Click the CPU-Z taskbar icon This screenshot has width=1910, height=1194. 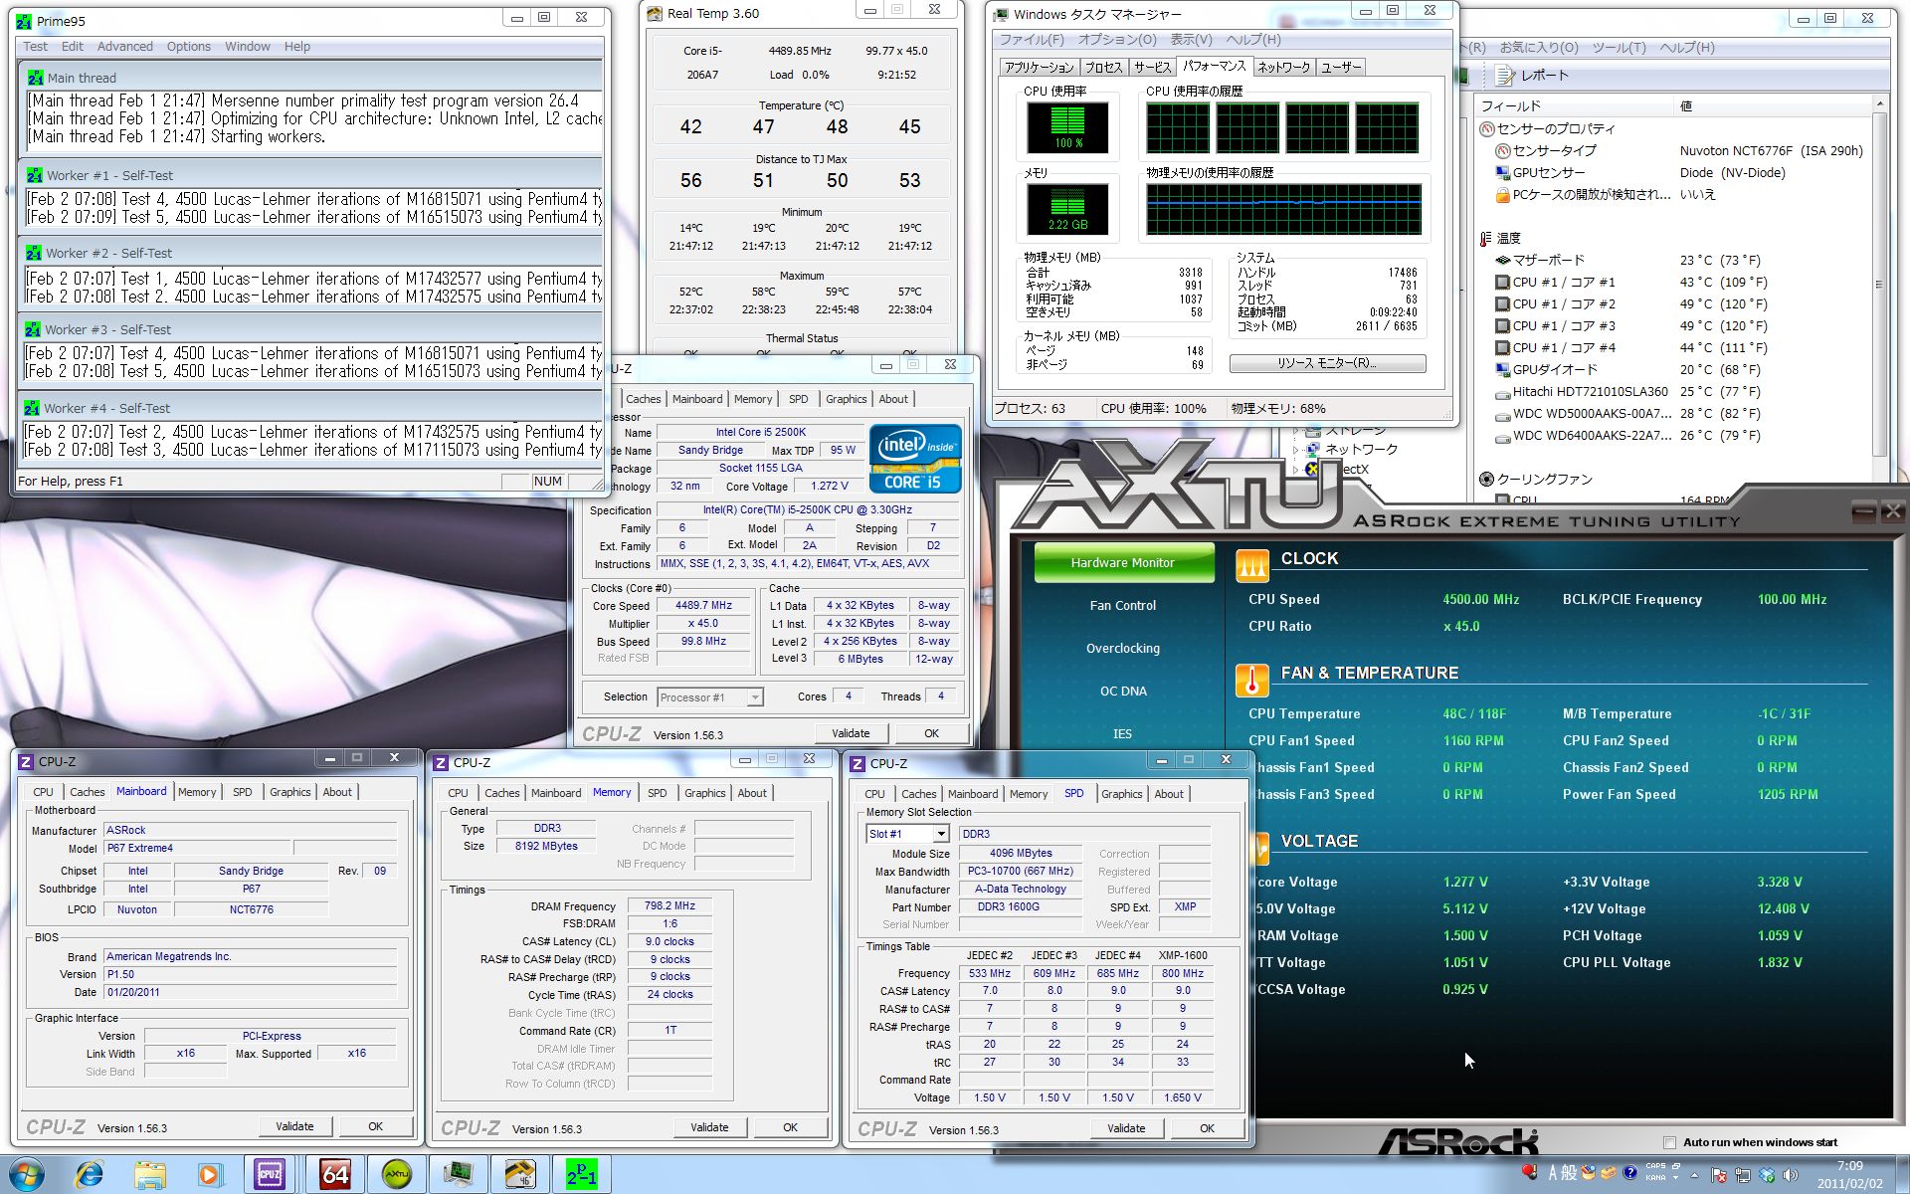pos(270,1174)
